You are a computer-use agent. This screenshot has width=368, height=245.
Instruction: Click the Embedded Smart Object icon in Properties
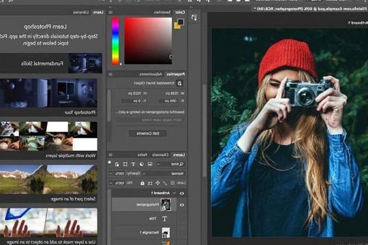tap(179, 83)
